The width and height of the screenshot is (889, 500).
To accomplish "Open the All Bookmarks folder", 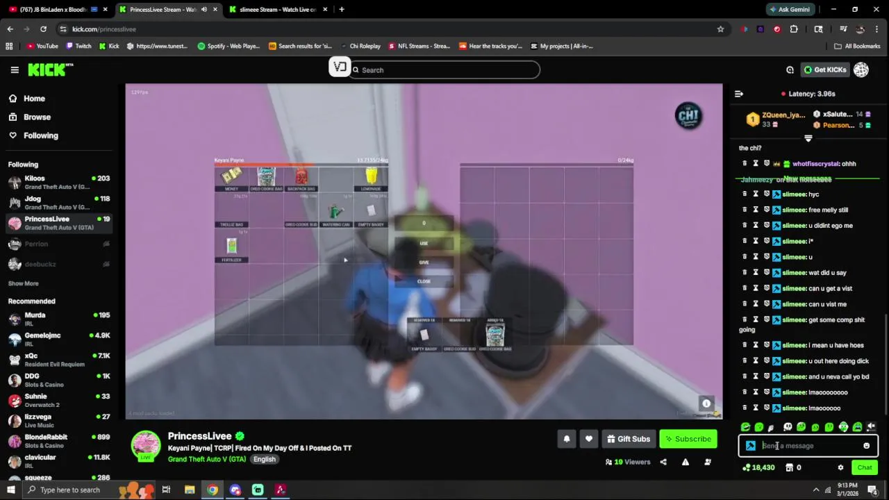I will pyautogui.click(x=857, y=46).
